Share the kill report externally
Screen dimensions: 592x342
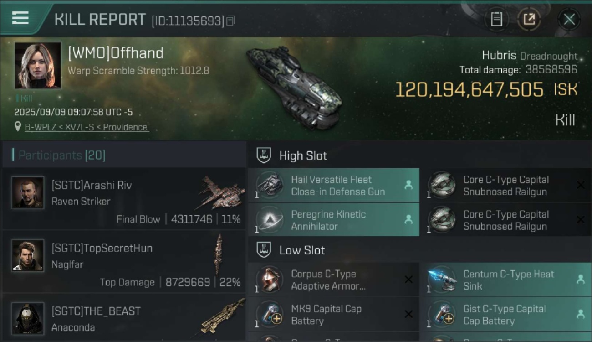529,19
